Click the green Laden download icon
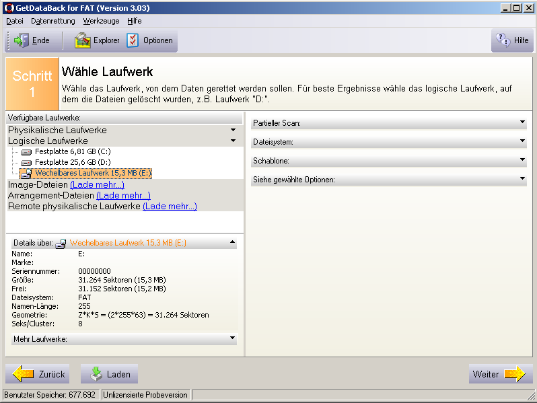 pyautogui.click(x=96, y=373)
